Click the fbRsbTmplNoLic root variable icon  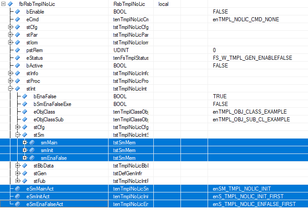click(10, 4)
